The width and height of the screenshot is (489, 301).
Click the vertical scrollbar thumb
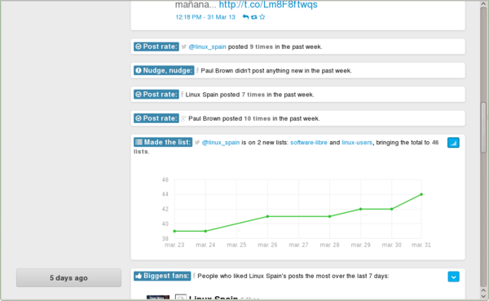483,127
